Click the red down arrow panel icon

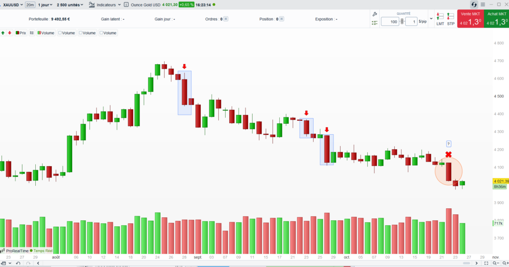point(10,33)
